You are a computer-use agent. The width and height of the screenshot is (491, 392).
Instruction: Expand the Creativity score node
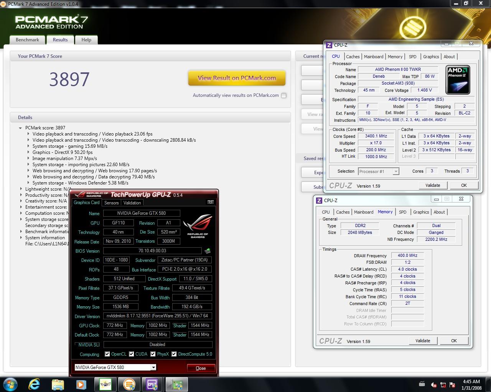click(21, 201)
